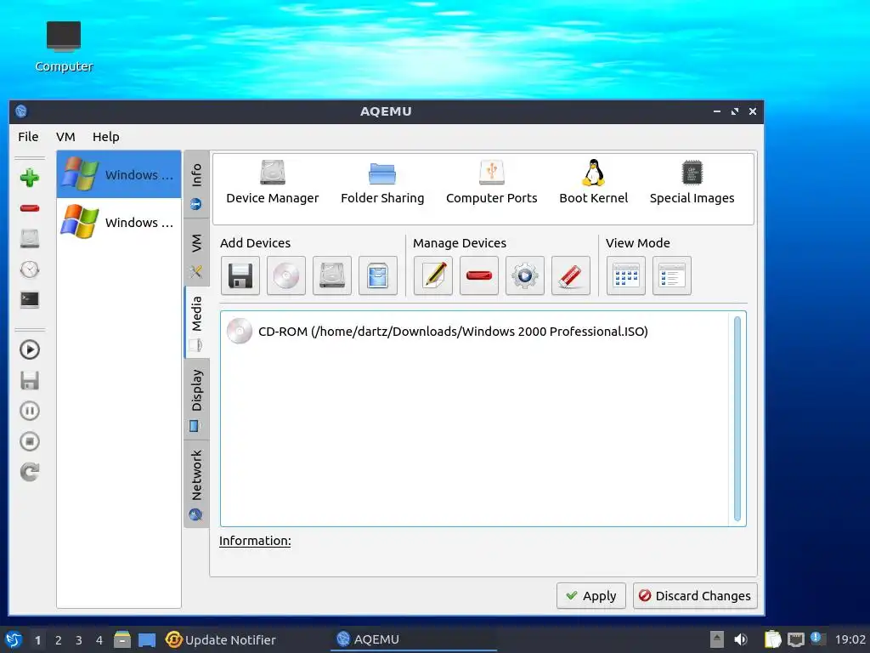Open the Computer desktop icon

64,47
